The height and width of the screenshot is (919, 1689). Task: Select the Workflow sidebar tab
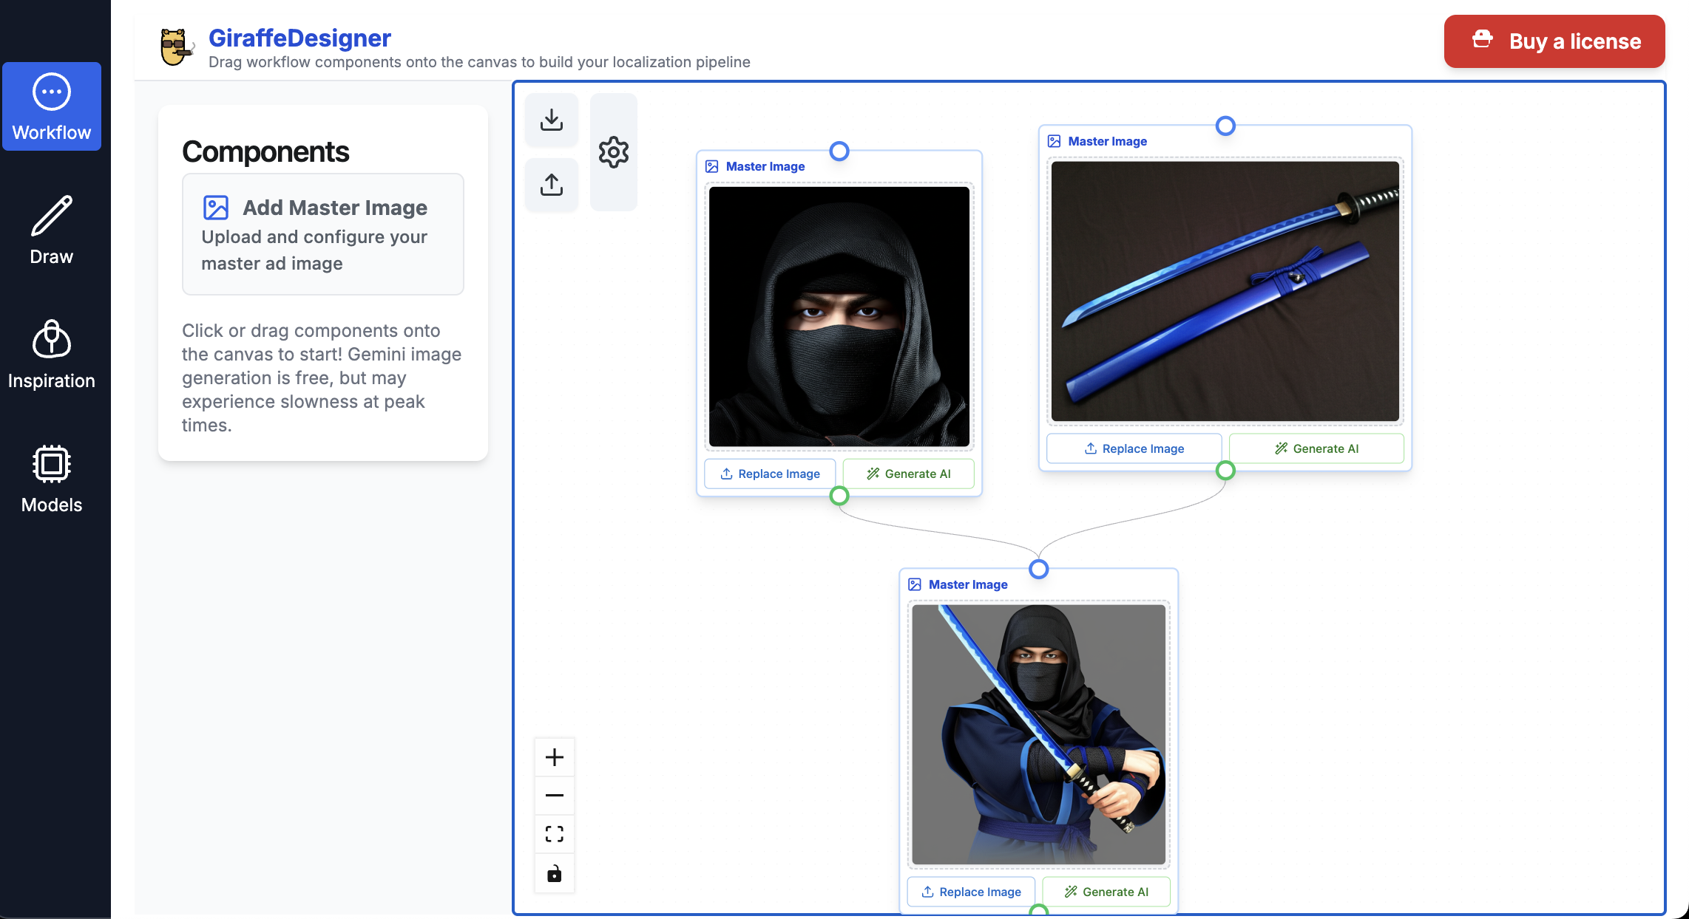(52, 107)
